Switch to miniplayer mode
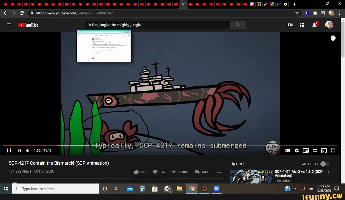Screen dimensions: 345x200 (x=306, y=151)
